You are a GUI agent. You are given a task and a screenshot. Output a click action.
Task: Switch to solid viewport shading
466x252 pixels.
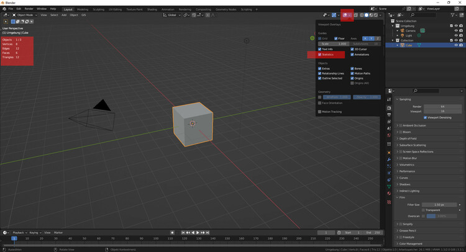[367, 15]
